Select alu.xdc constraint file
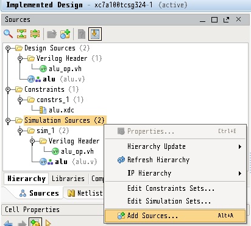Viewport: 251px width, 226px height. click(x=62, y=110)
